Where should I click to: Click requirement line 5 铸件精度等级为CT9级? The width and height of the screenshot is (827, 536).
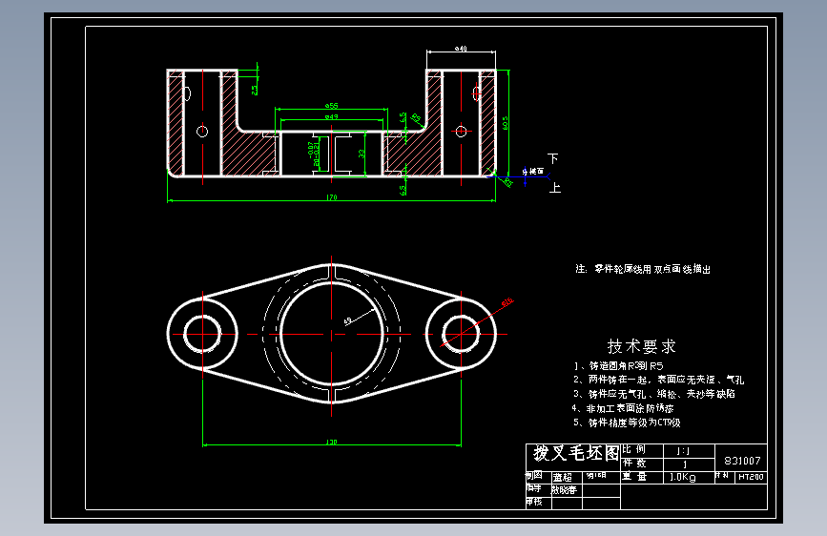(x=627, y=423)
